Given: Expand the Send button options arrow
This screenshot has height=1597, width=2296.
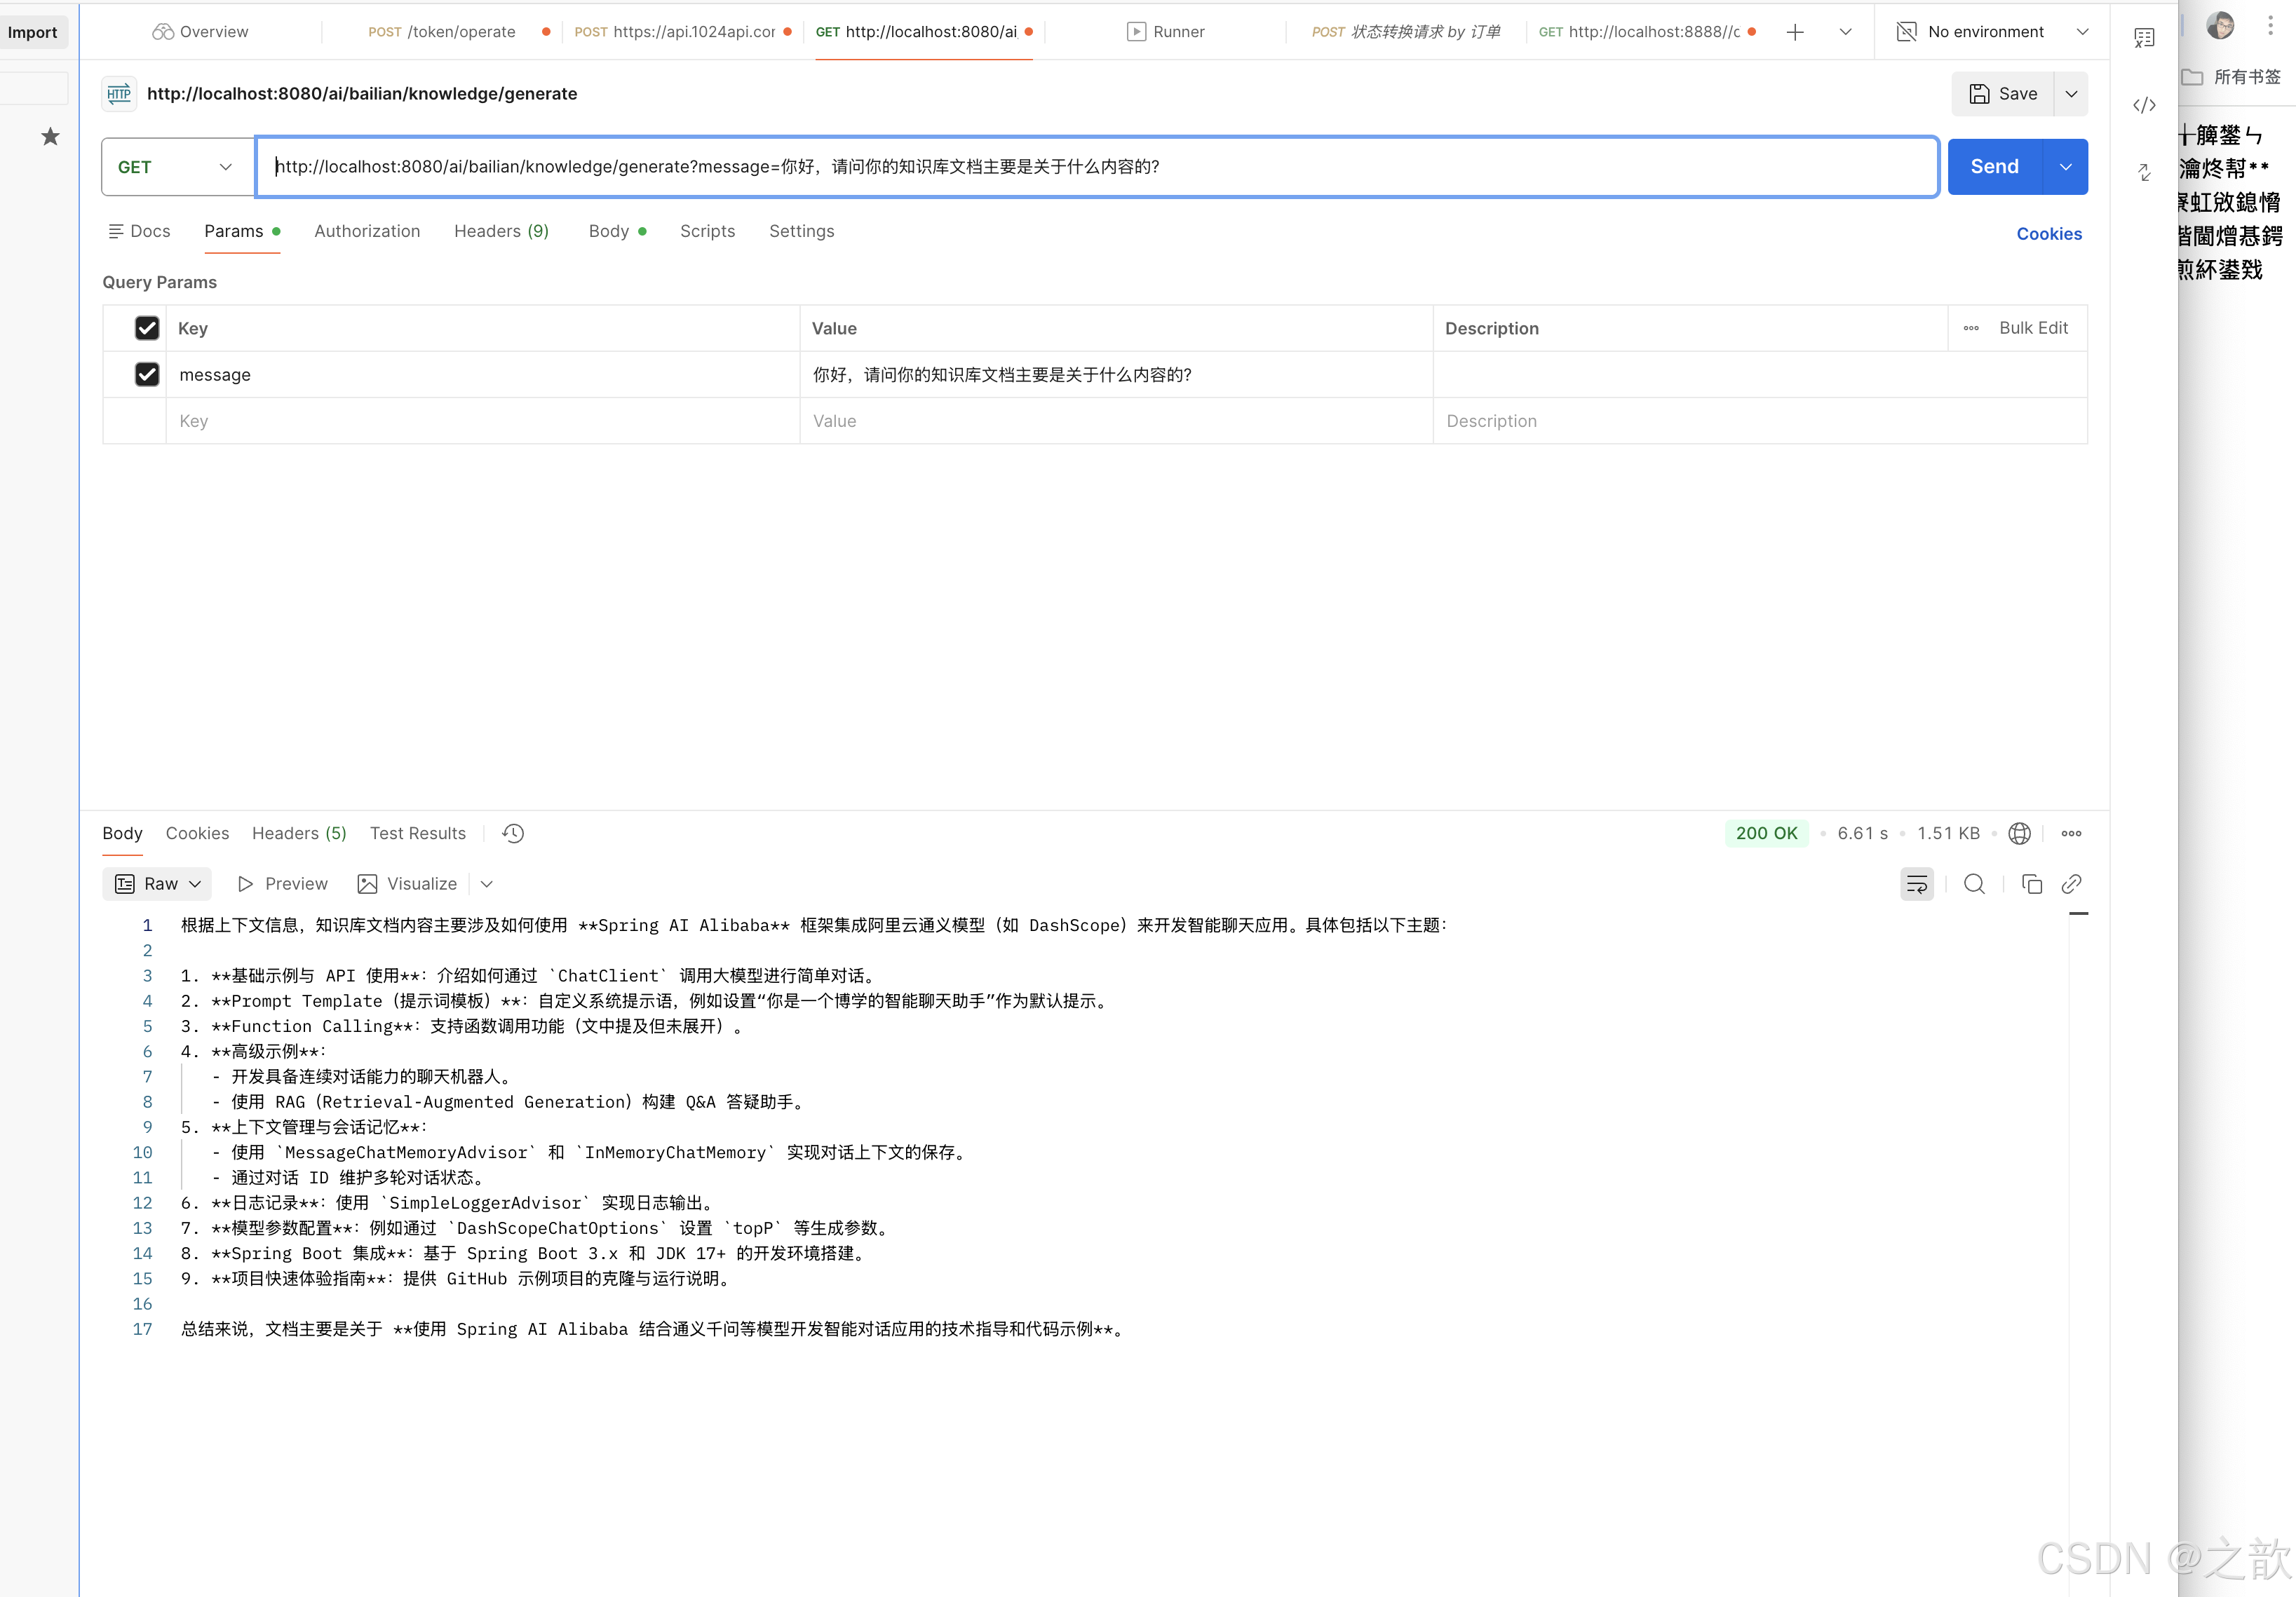Looking at the screenshot, I should [2066, 167].
